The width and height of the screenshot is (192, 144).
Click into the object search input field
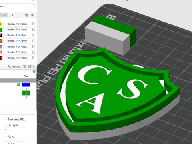click(x=16, y=72)
